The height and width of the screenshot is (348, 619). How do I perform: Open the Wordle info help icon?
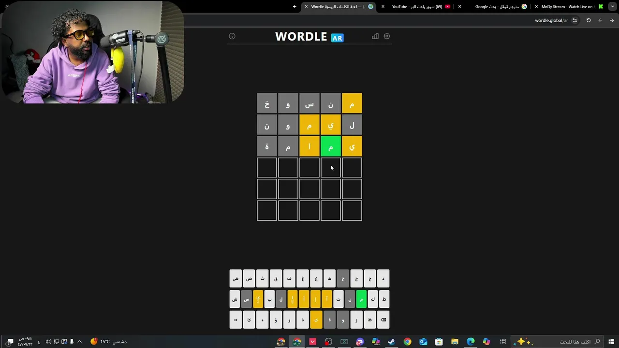(232, 36)
